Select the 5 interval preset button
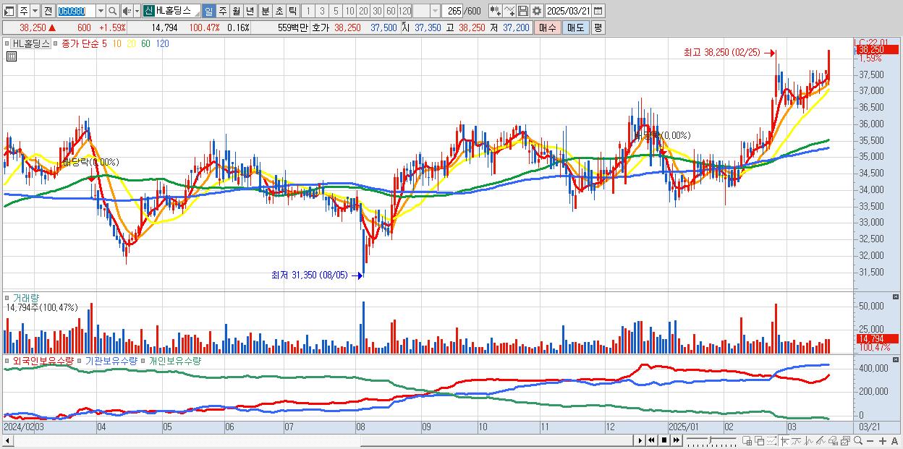The height and width of the screenshot is (449, 903). click(336, 11)
